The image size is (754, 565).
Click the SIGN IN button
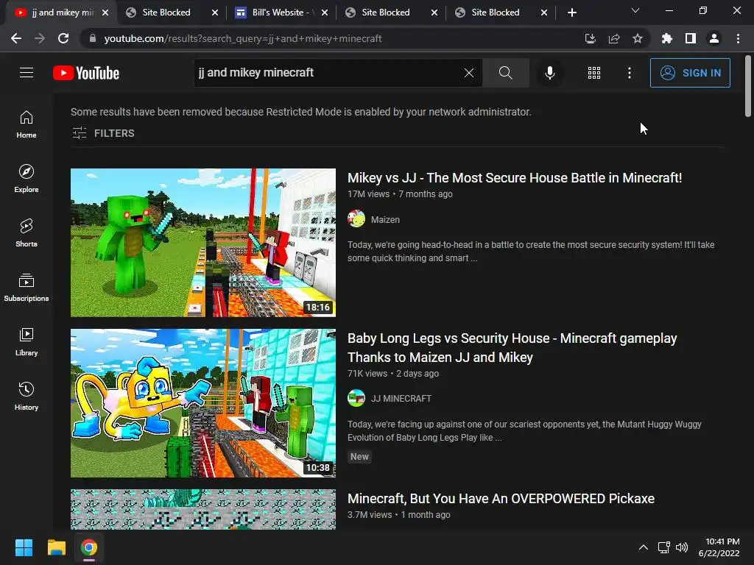[x=690, y=73]
